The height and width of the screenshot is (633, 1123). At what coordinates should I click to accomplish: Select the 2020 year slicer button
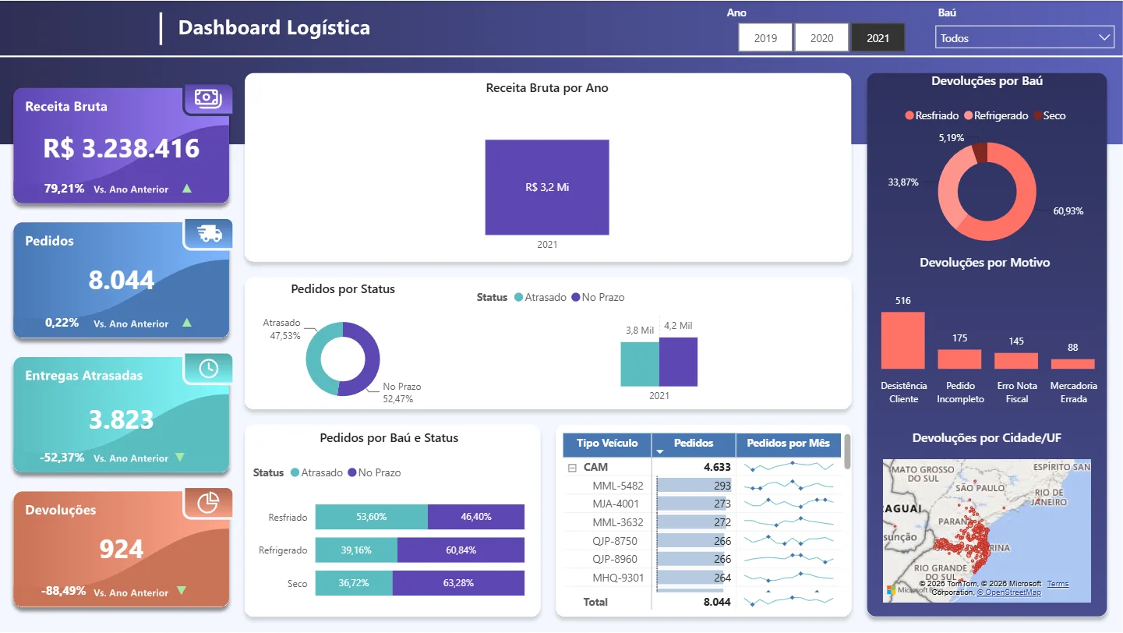[821, 37]
